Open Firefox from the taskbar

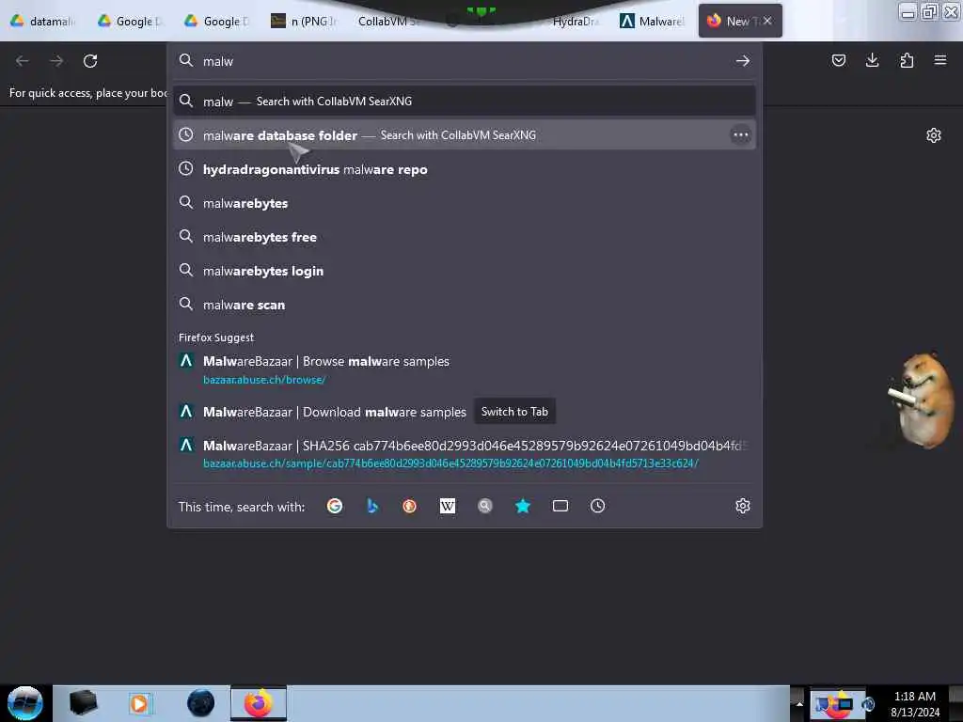click(x=259, y=703)
